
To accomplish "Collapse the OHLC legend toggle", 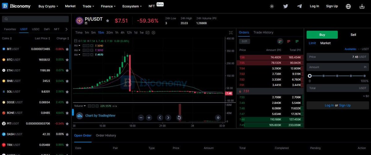I will [76, 41].
